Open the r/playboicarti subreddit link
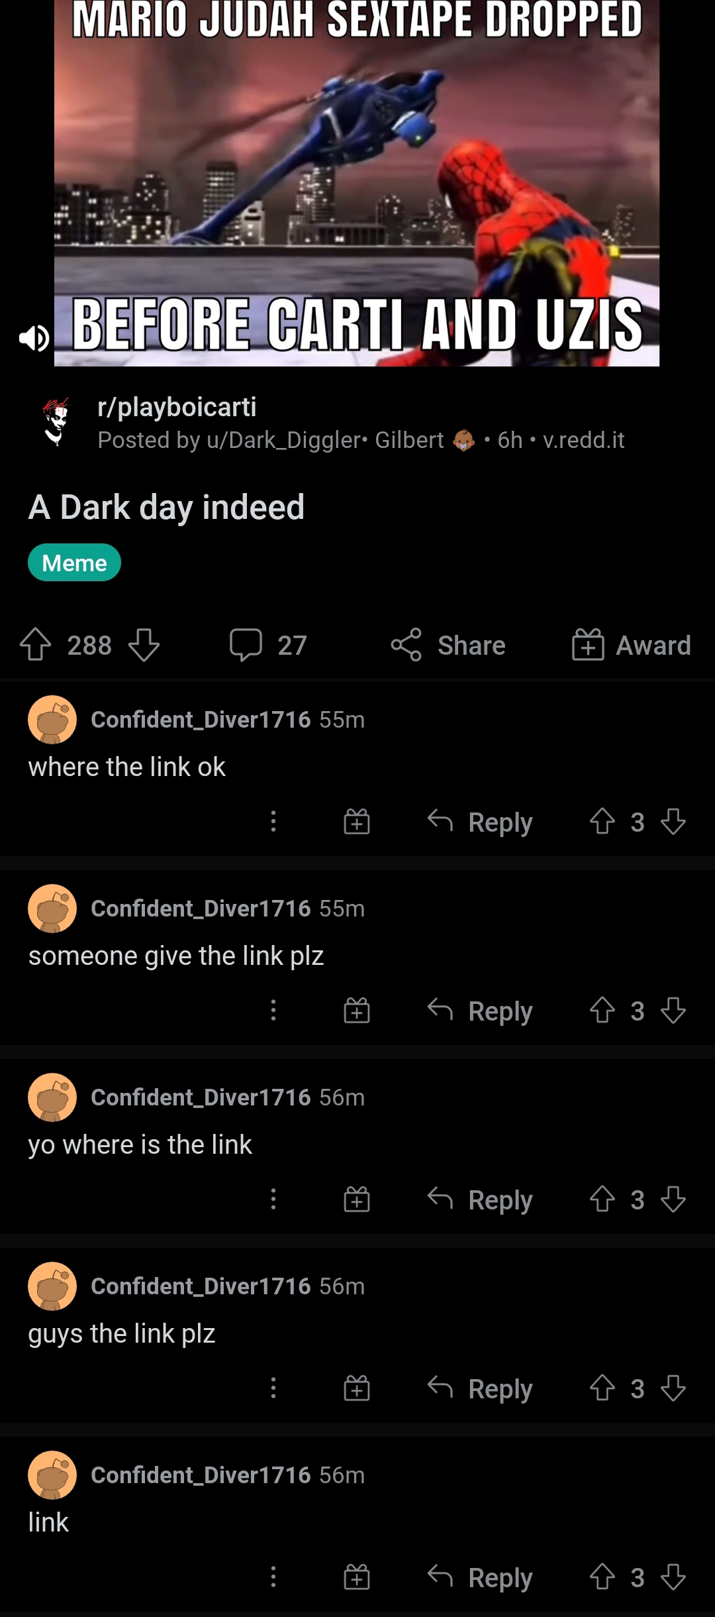Image resolution: width=715 pixels, height=1617 pixels. point(177,407)
